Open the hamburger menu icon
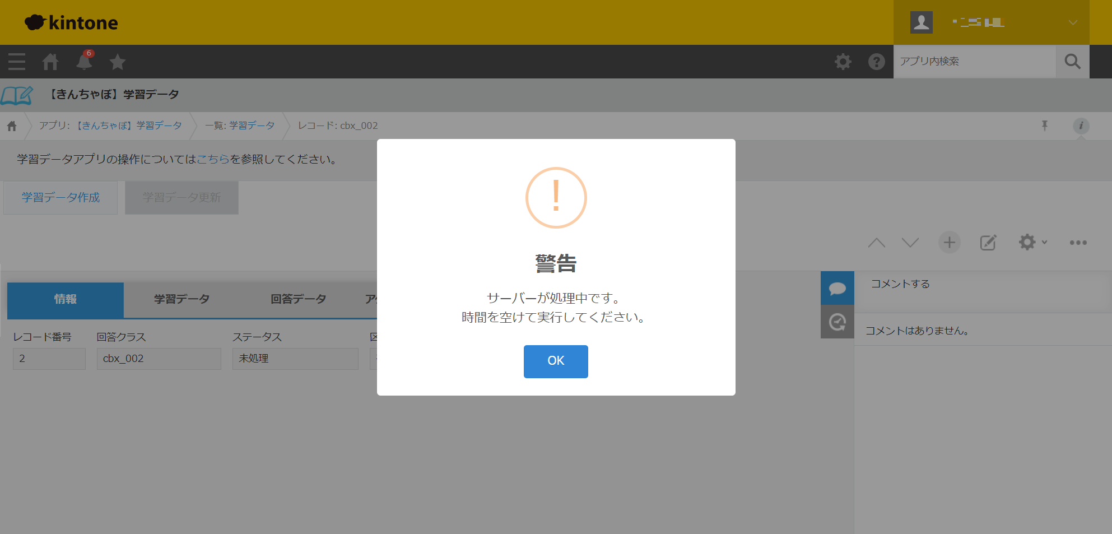Image resolution: width=1112 pixels, height=534 pixels. pos(17,62)
